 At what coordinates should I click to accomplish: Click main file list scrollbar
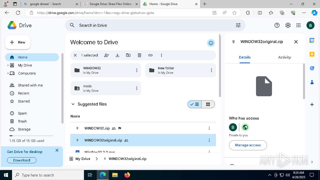coord(220,65)
